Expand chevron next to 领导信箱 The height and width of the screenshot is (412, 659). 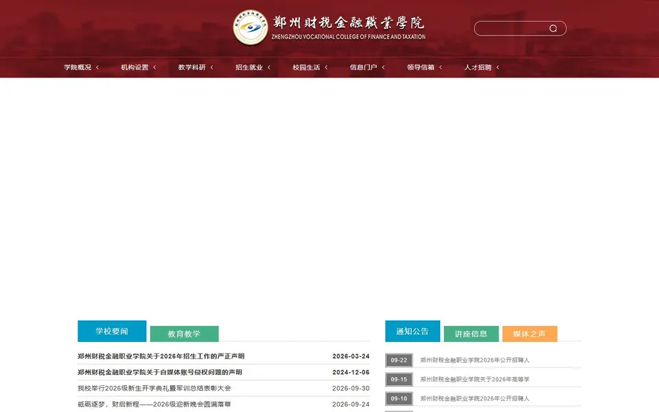tap(441, 67)
